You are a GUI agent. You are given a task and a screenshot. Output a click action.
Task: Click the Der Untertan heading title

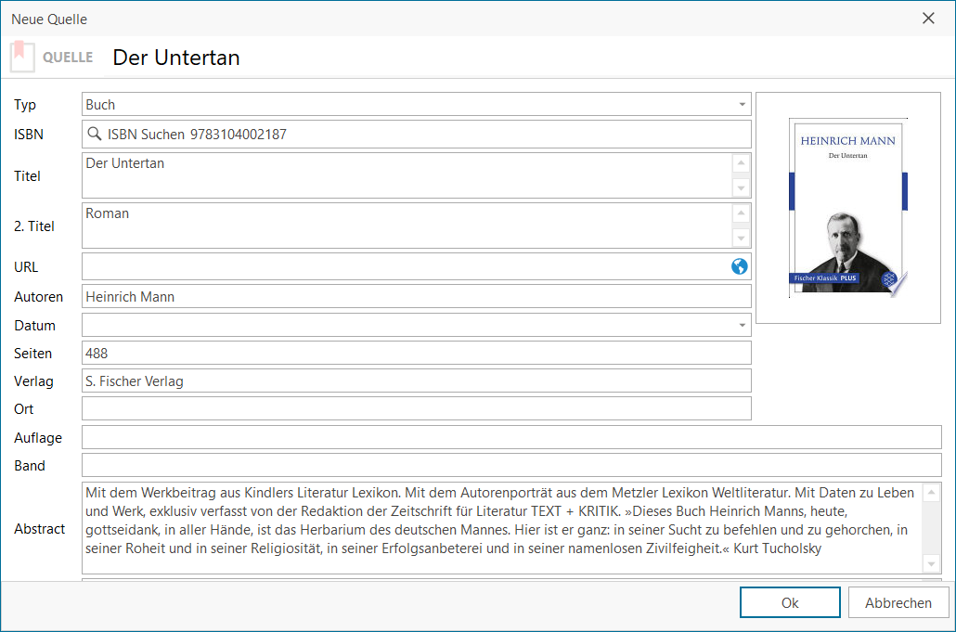coord(176,58)
